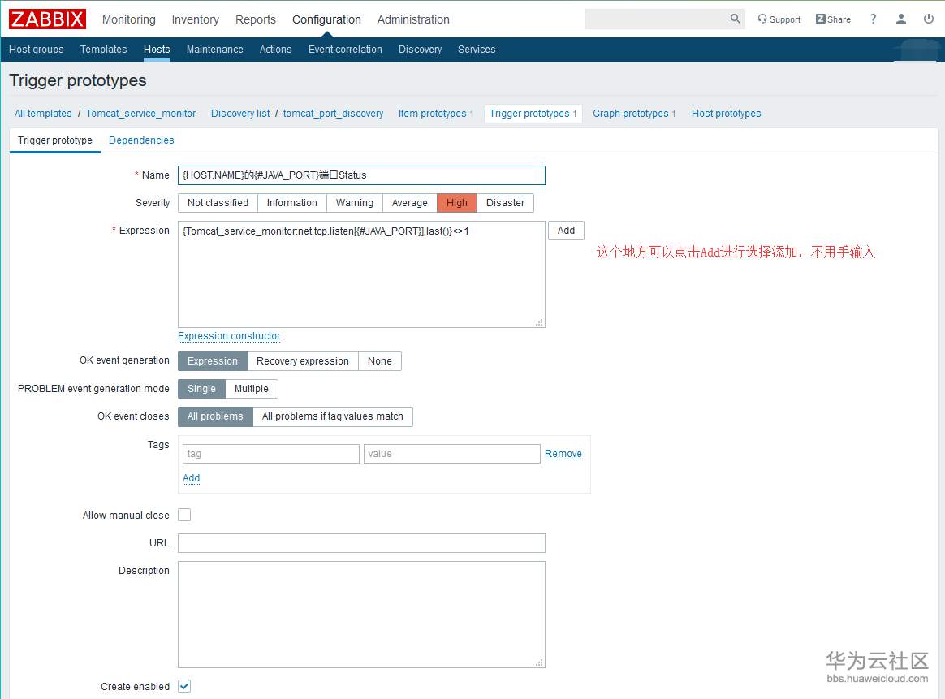
Task: Go to Hosts submenu
Action: point(157,50)
